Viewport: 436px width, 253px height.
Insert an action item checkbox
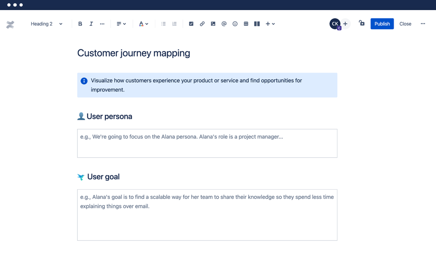pos(191,24)
